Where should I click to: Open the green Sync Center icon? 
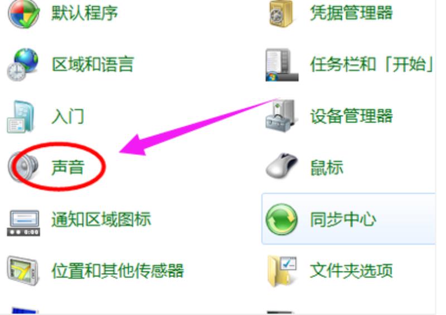point(282,219)
